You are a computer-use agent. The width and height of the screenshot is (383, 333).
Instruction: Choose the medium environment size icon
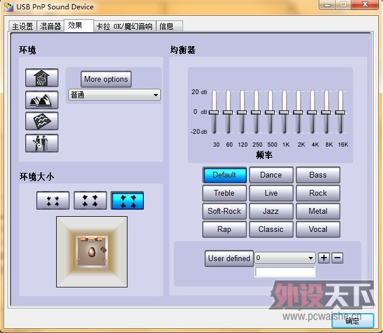[x=90, y=200]
